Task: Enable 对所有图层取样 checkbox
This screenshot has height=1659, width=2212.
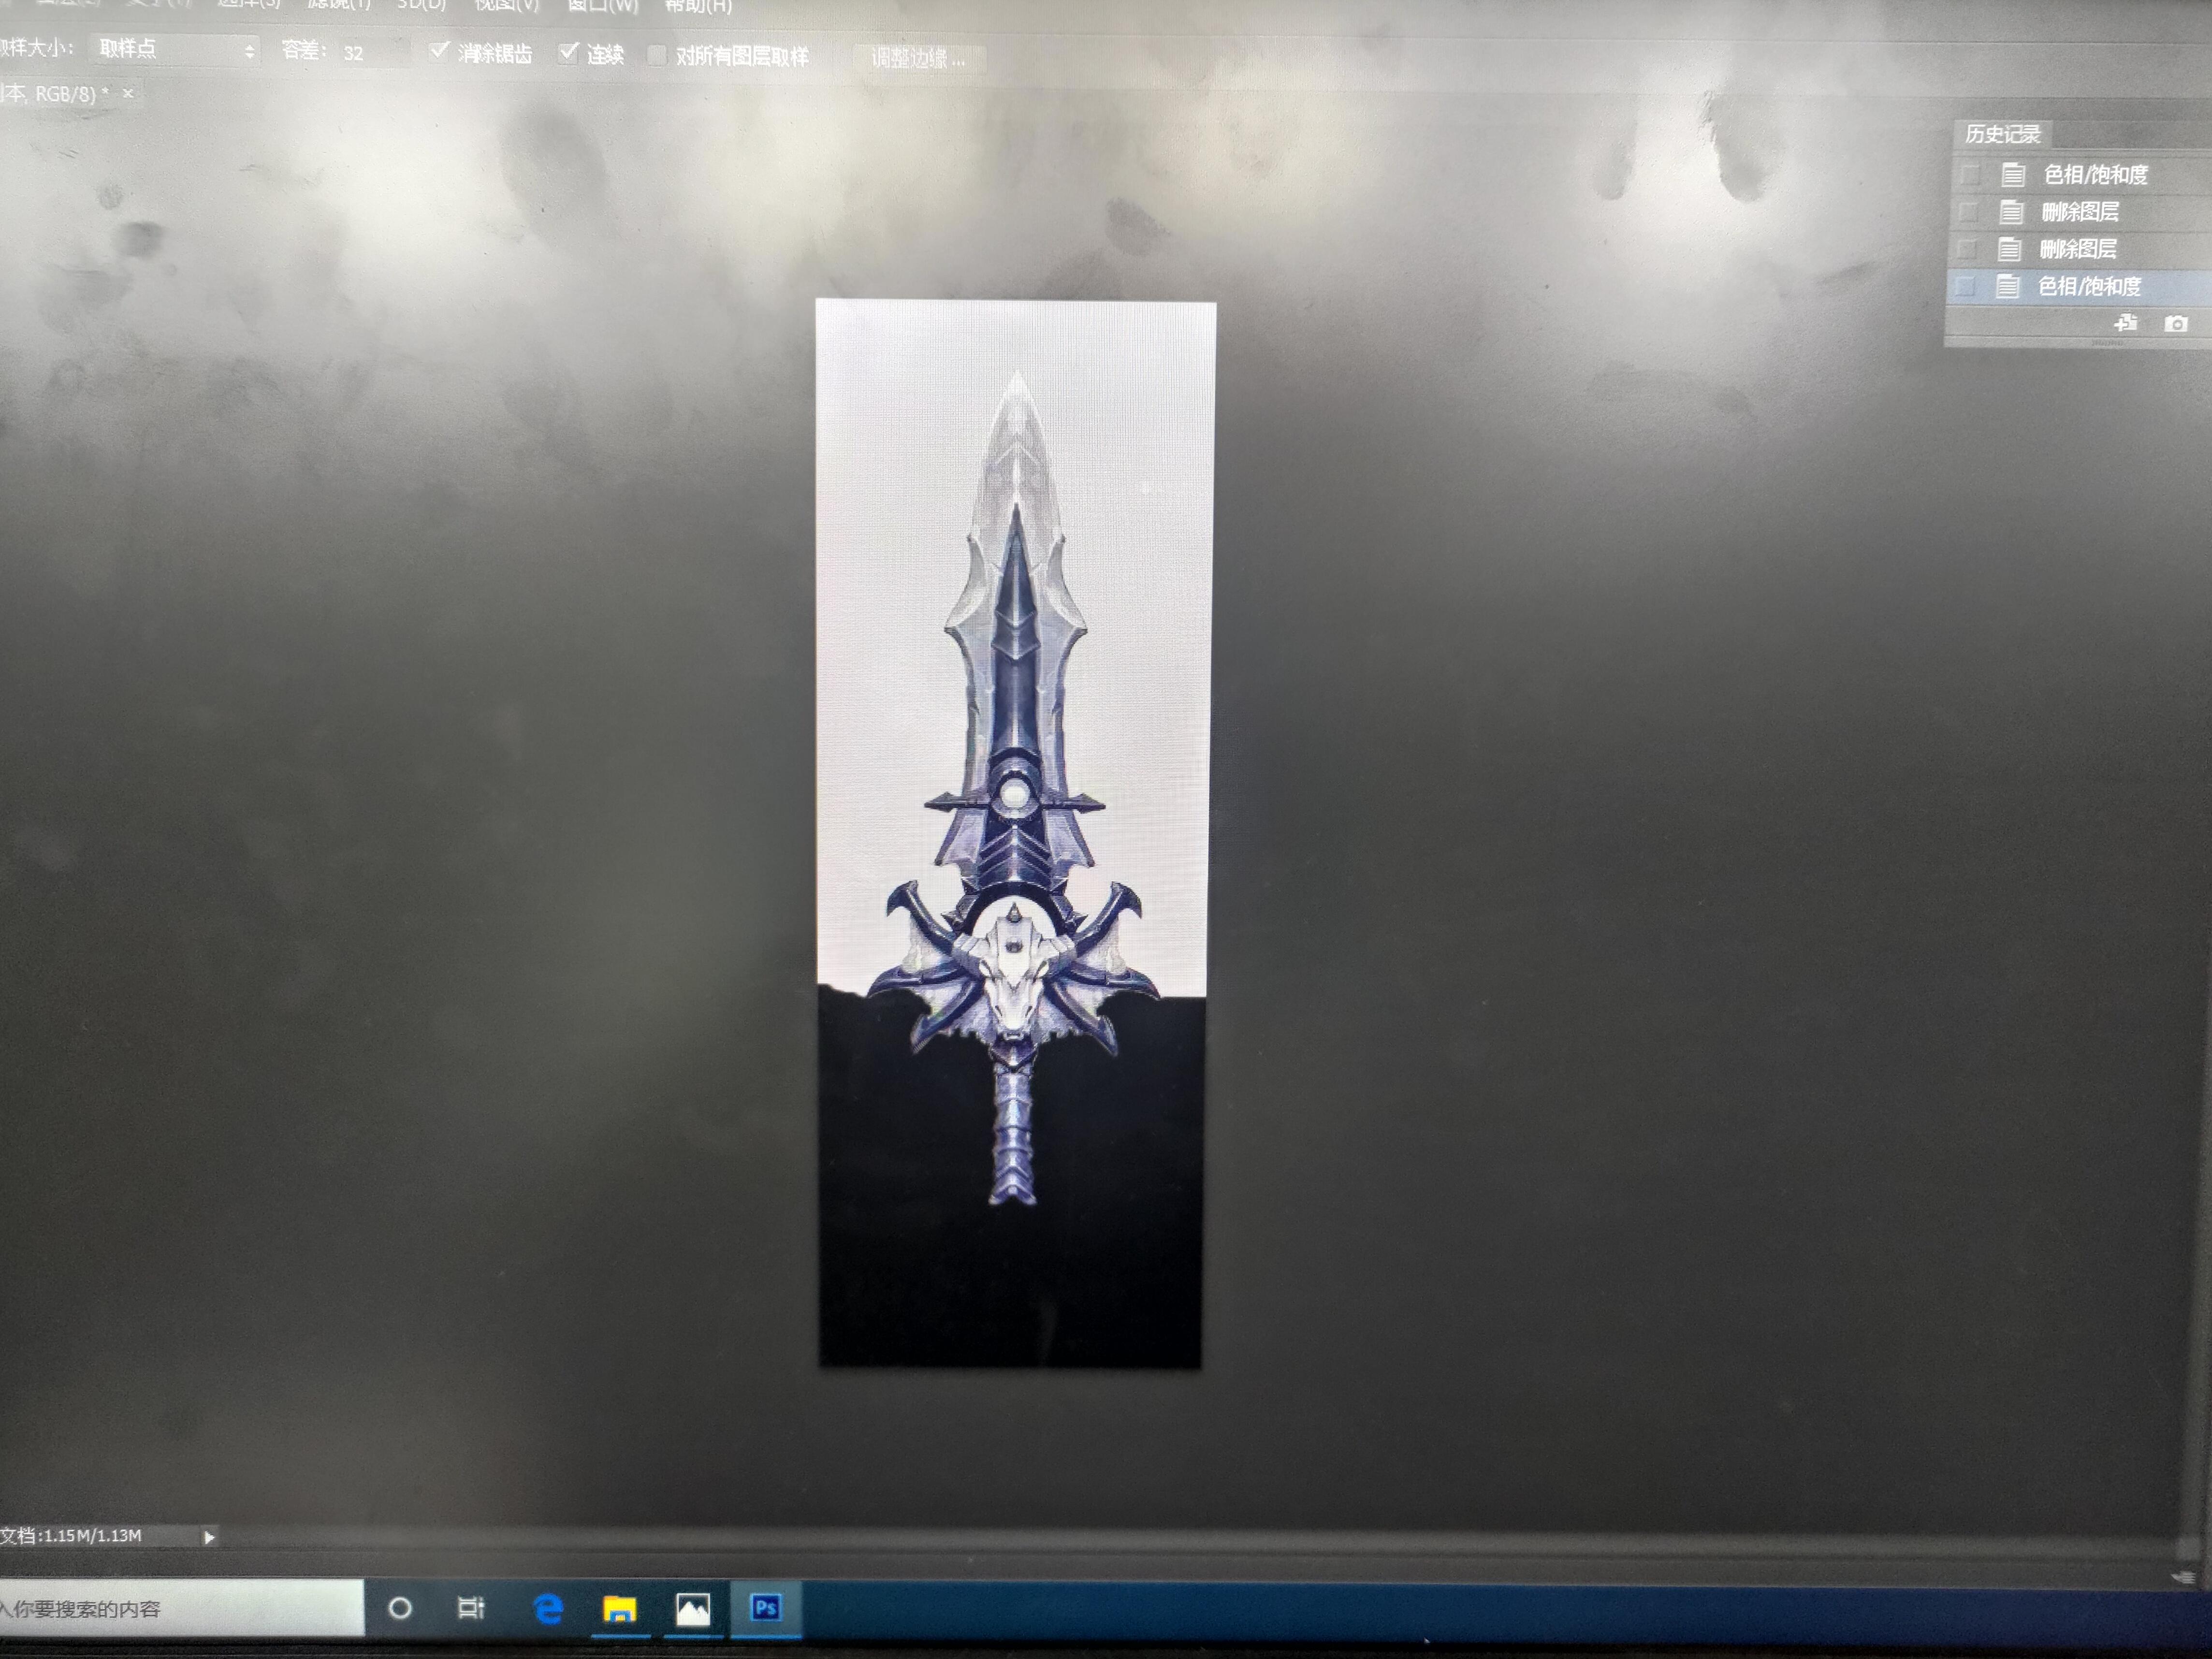Action: (x=657, y=55)
